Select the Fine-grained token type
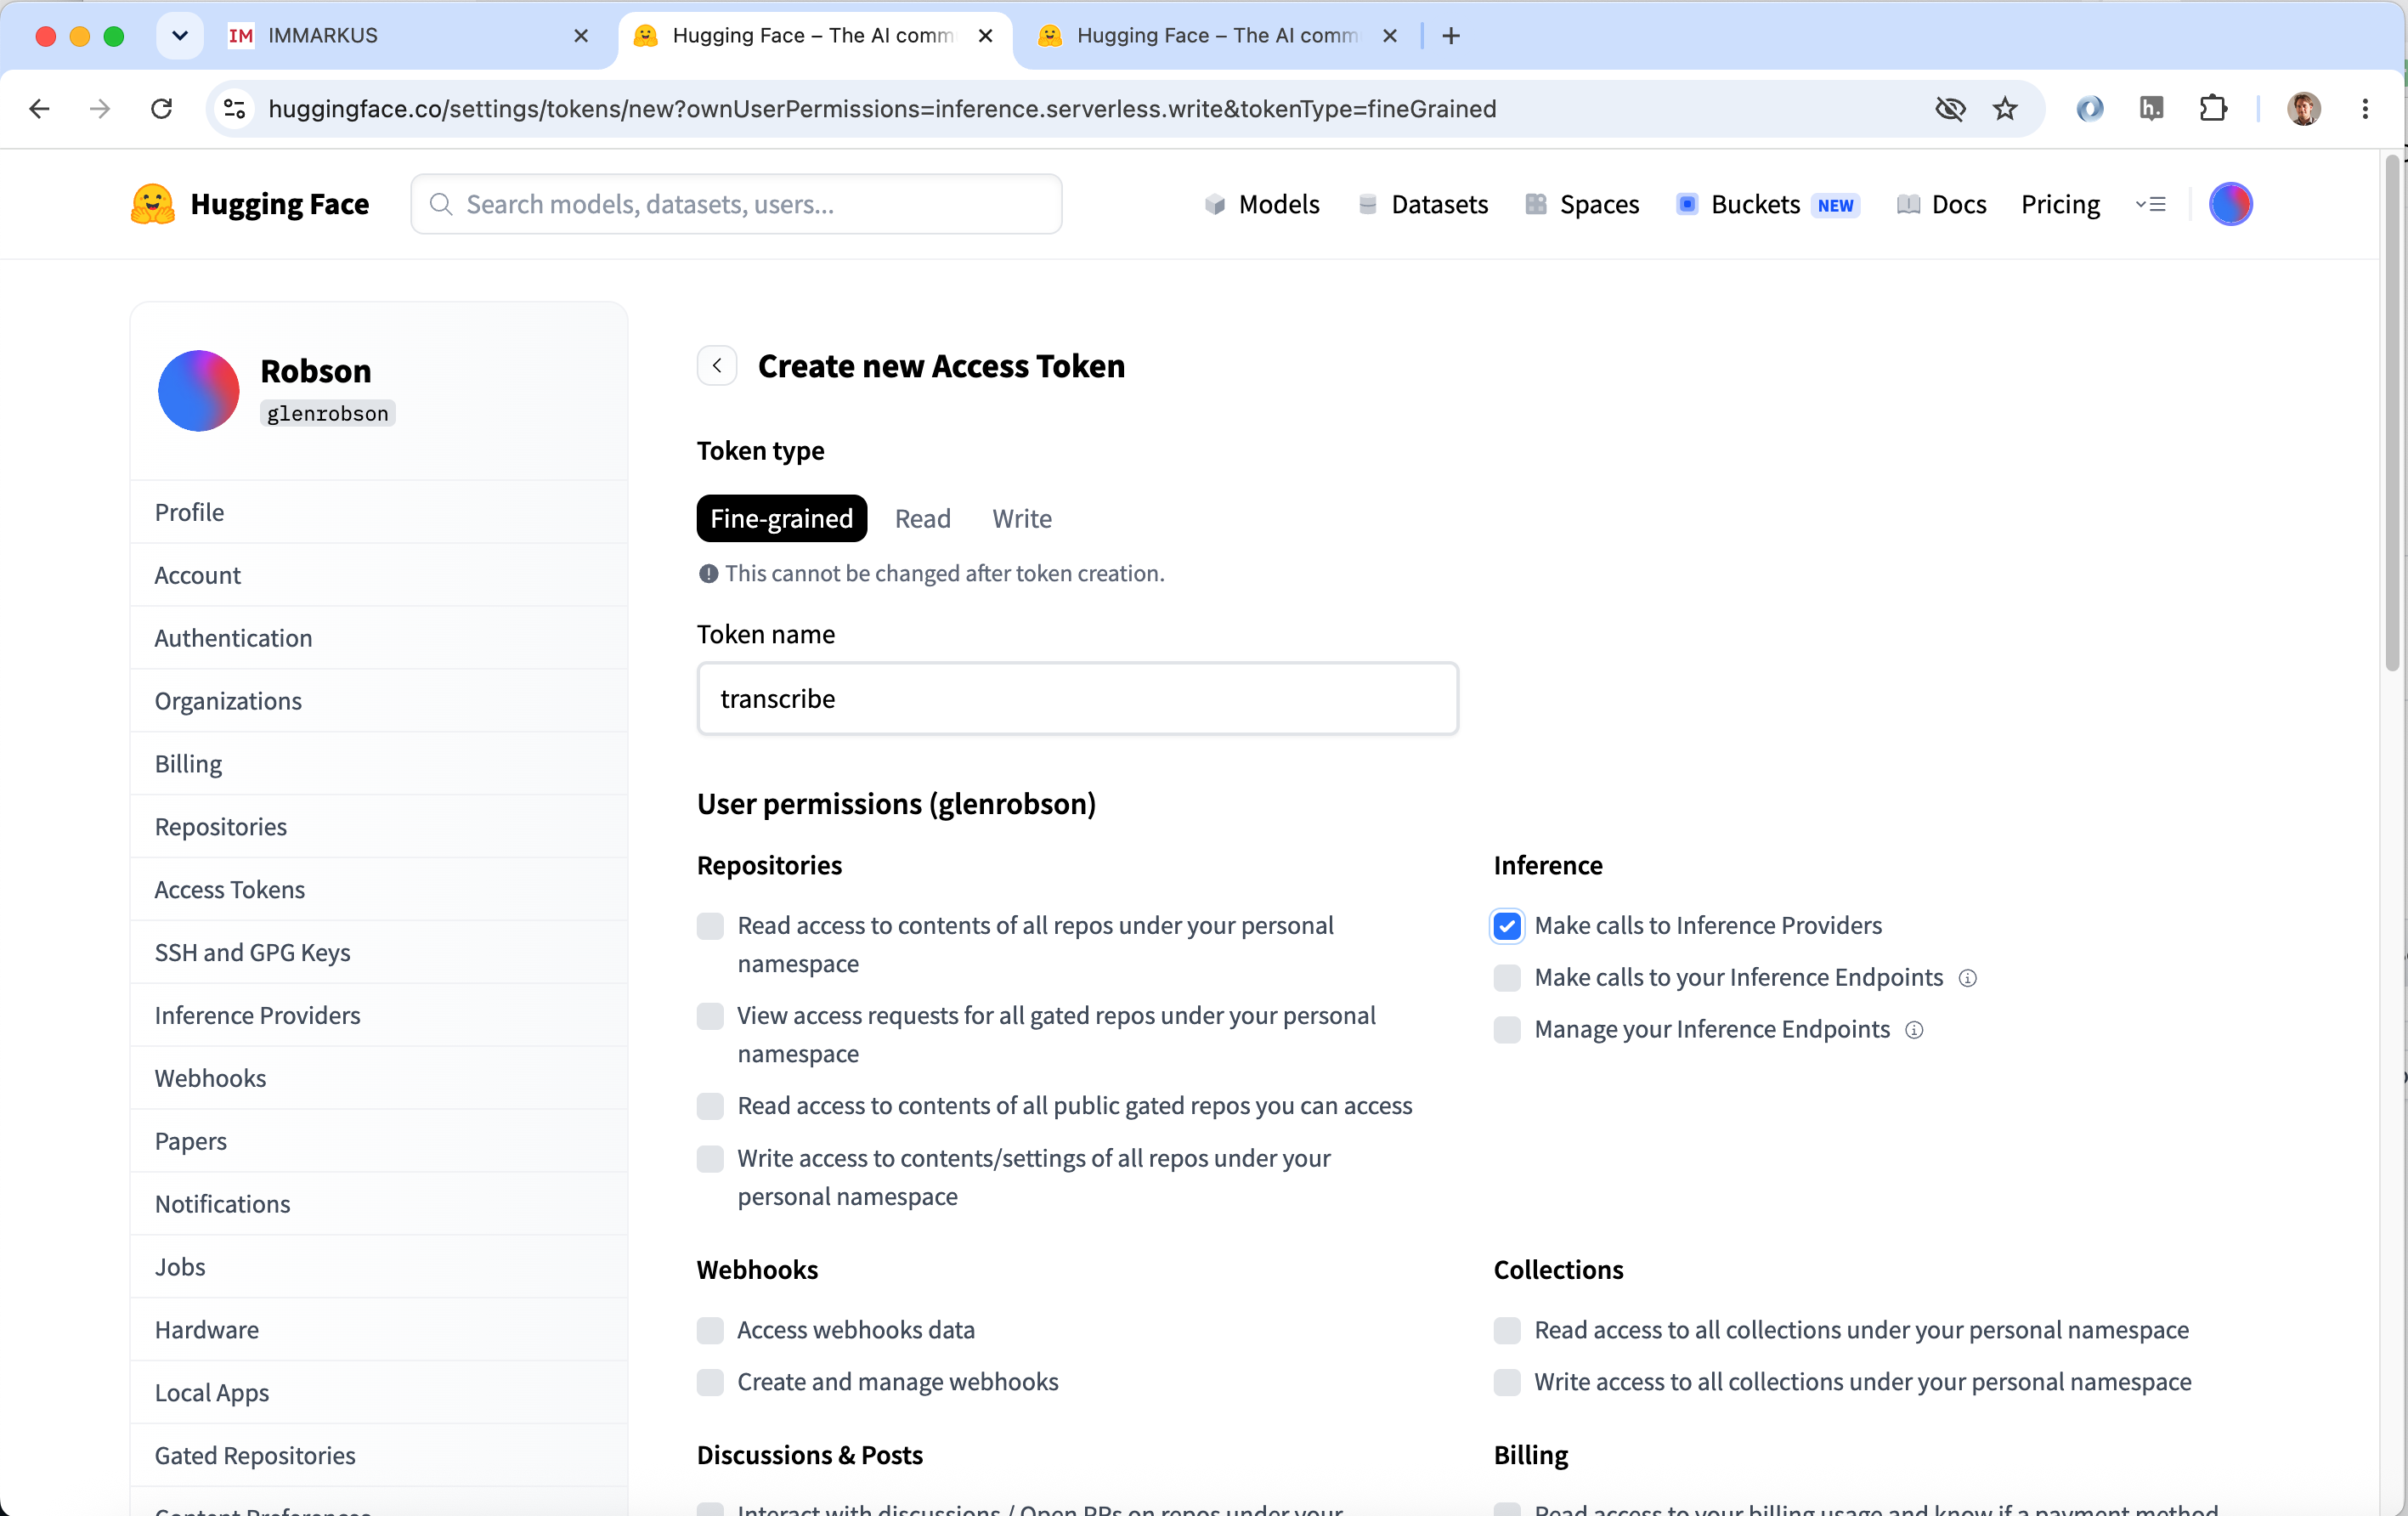2408x1516 pixels. (x=781, y=518)
